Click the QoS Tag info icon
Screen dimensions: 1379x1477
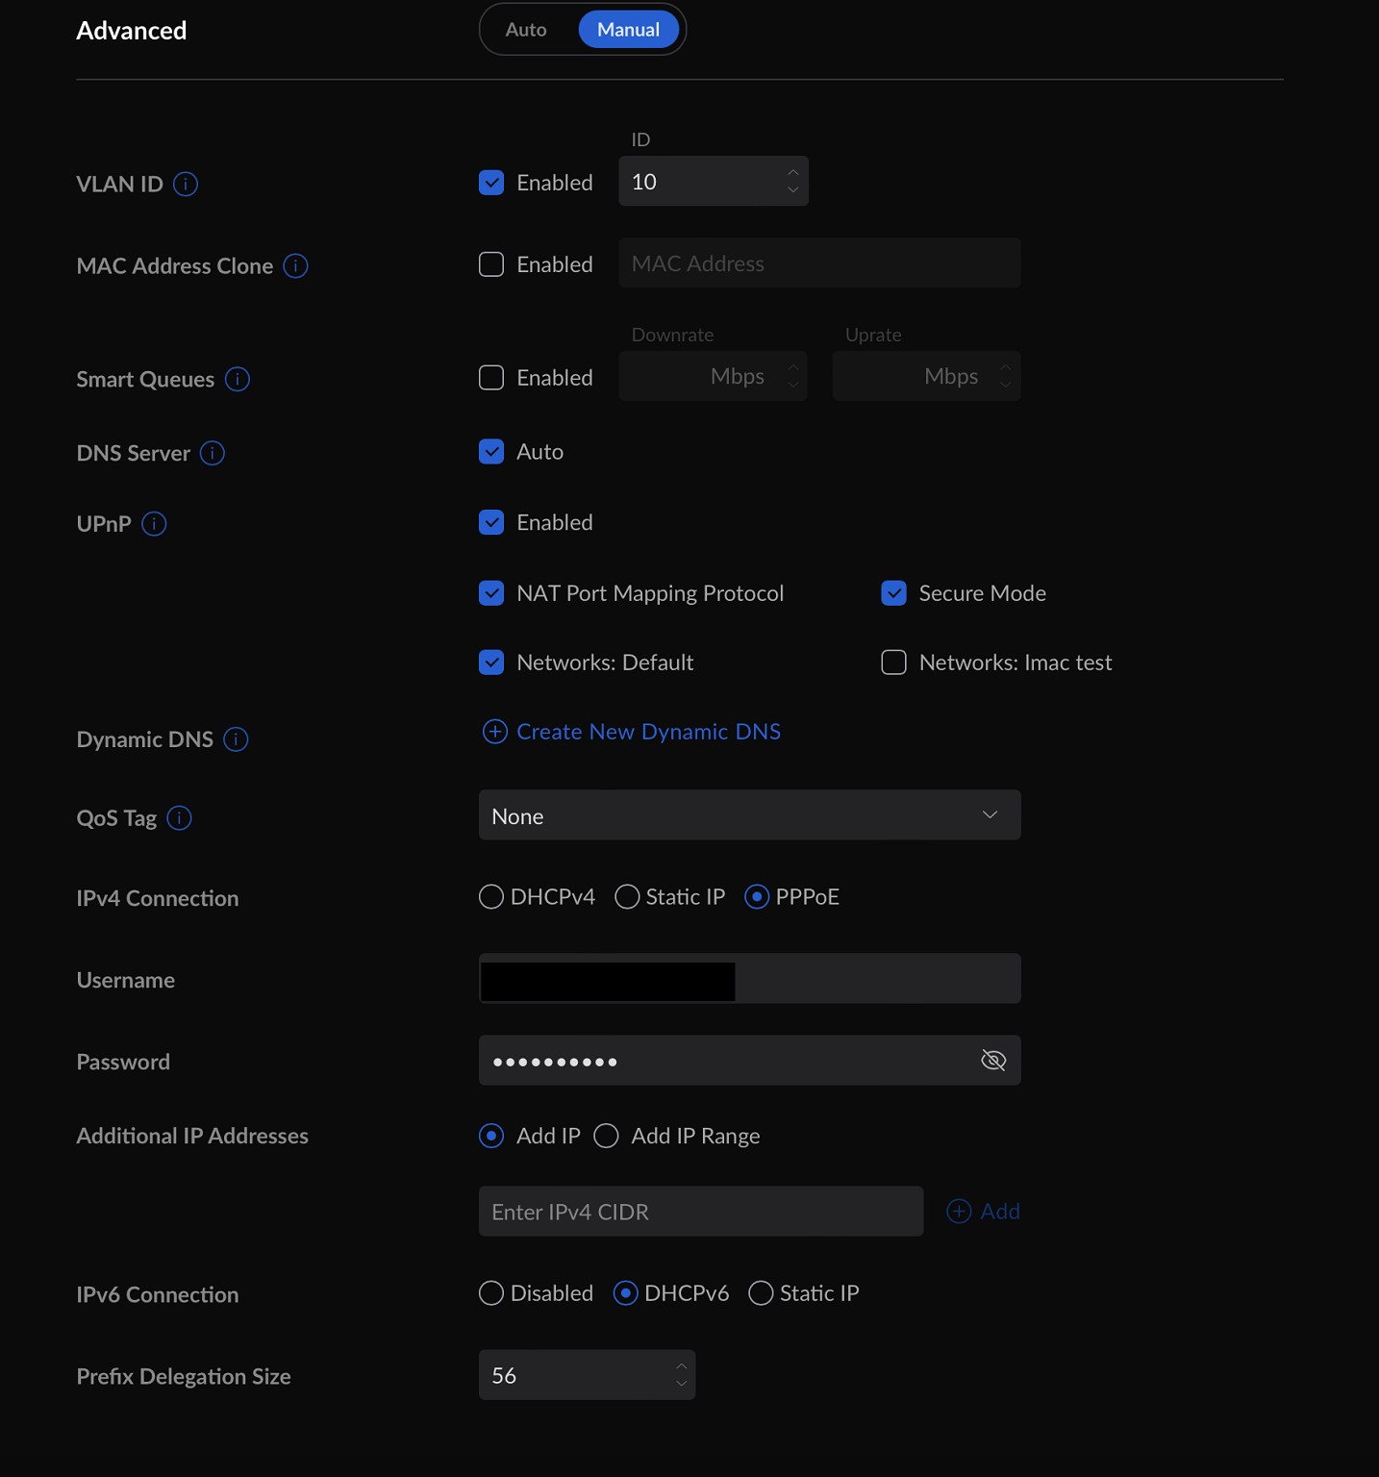(x=179, y=818)
